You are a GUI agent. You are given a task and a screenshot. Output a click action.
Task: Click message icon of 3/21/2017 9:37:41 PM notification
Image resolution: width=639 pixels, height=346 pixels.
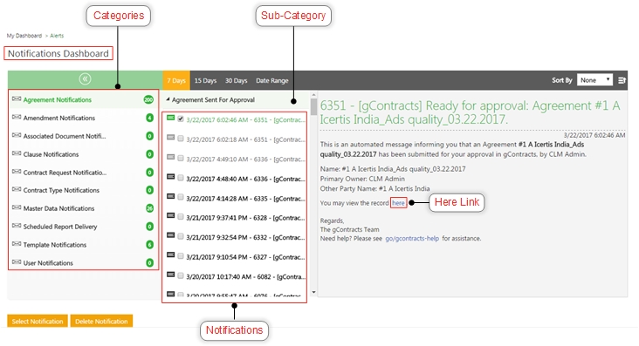(171, 216)
